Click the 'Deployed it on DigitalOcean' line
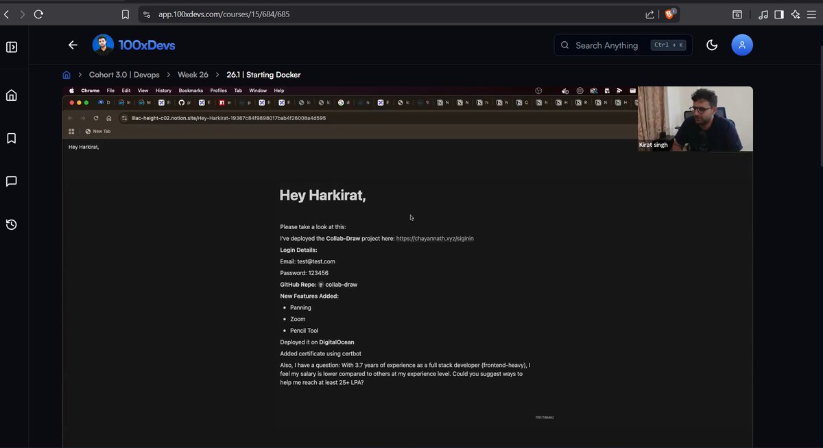This screenshot has height=448, width=823. pos(317,342)
